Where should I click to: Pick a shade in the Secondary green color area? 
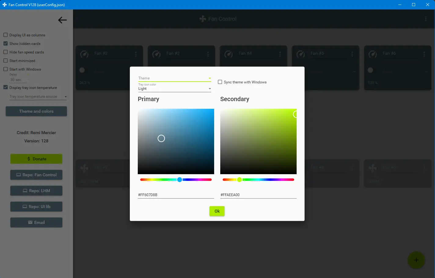click(258, 141)
